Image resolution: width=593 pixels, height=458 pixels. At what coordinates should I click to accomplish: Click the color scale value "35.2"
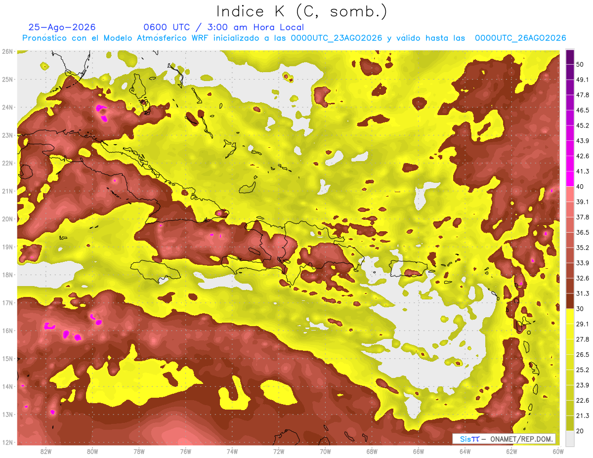click(x=583, y=248)
